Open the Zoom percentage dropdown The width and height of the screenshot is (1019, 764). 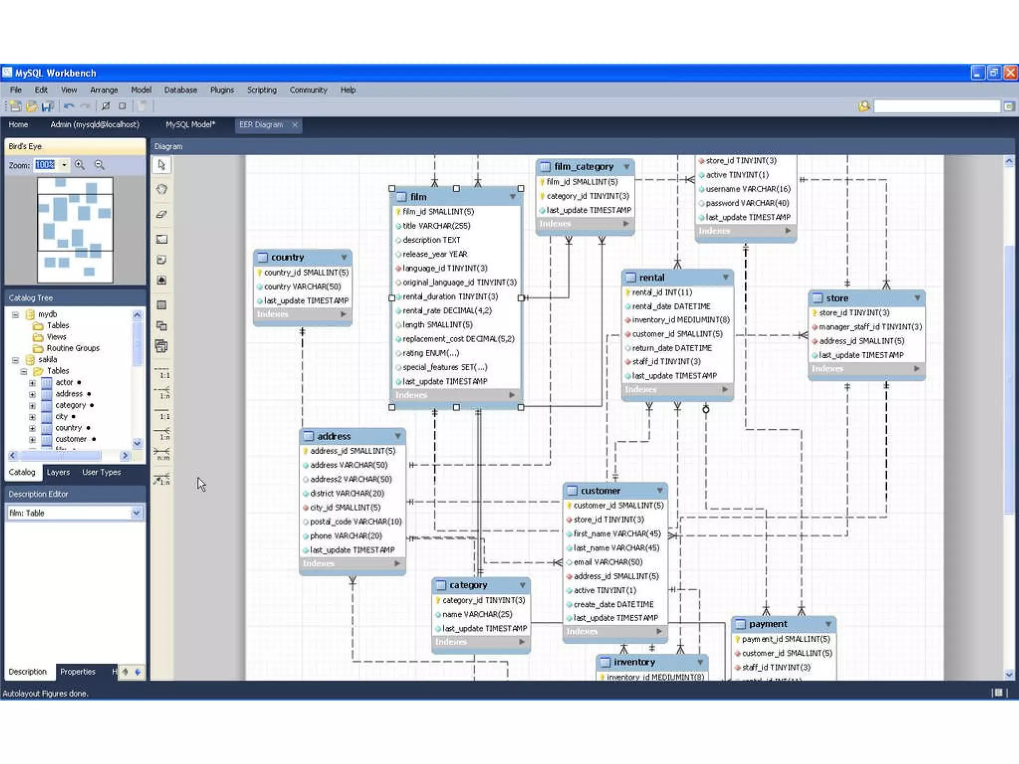[64, 165]
